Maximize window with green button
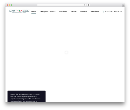This screenshot has width=130, height=110. 11,5
